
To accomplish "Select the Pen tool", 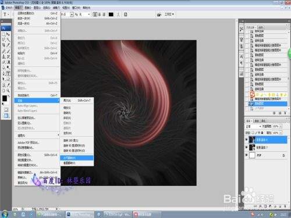I will tap(3, 74).
